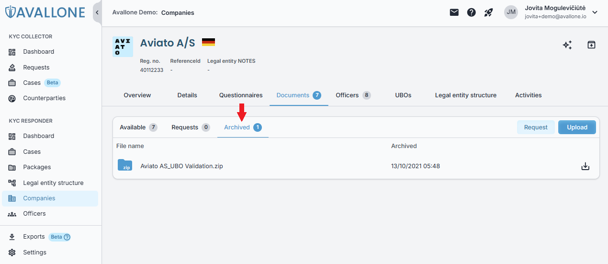Click the Aviato company logo thumbnail
The image size is (608, 264).
click(x=123, y=46)
